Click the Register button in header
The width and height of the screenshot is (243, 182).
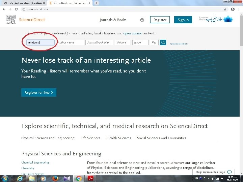point(160,20)
